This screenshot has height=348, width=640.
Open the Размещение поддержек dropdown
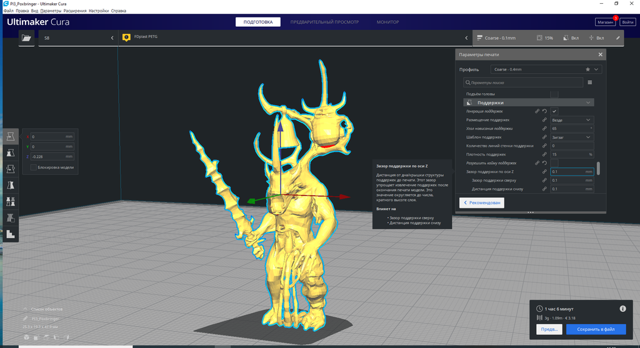[571, 119]
